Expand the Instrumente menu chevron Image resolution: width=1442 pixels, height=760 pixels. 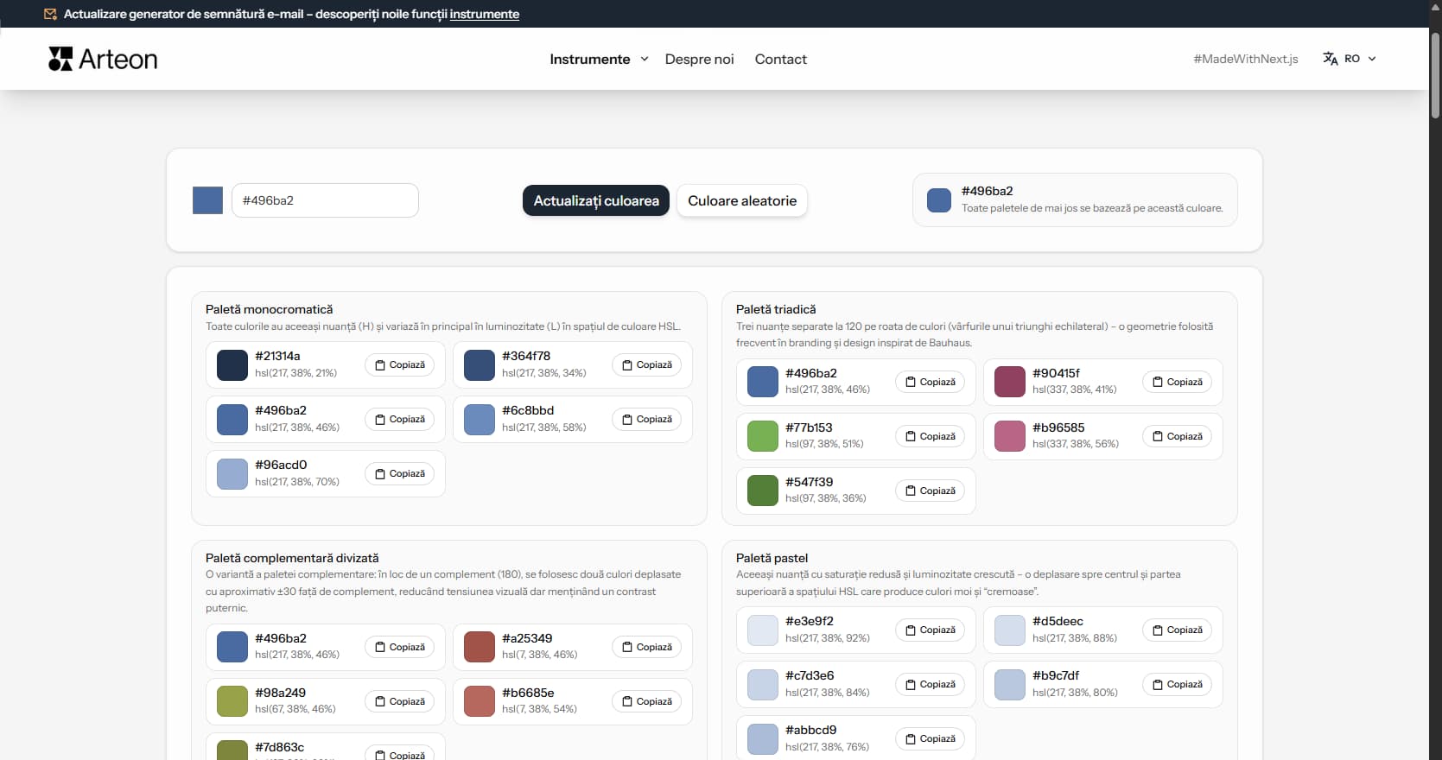(x=645, y=59)
